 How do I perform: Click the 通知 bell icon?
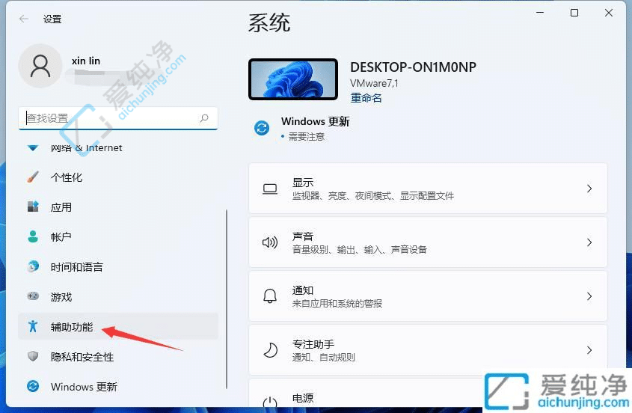point(270,296)
